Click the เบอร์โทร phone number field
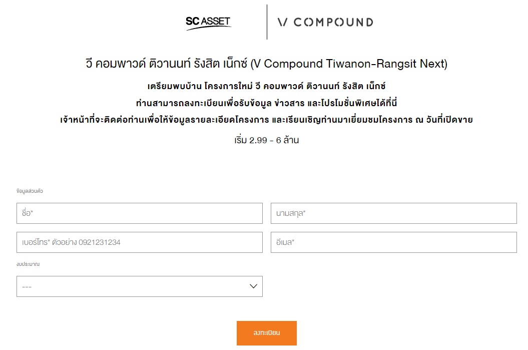 click(139, 242)
